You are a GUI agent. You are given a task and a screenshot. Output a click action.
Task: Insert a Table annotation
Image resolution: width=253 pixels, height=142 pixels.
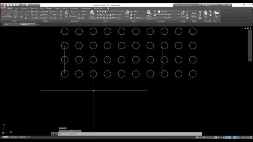(x=81, y=18)
